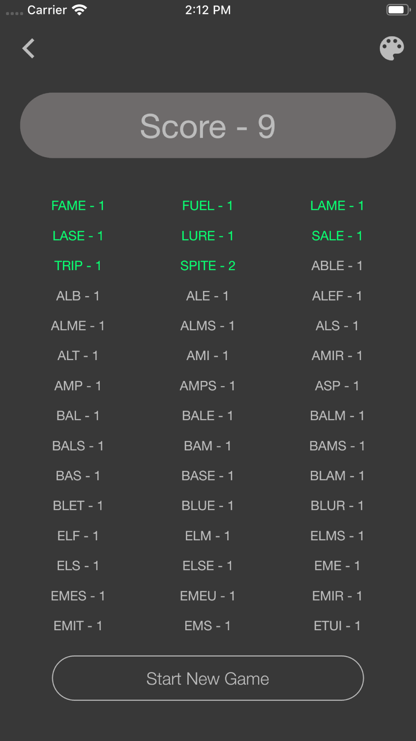Tap the back chevron arrow

pos(29,49)
